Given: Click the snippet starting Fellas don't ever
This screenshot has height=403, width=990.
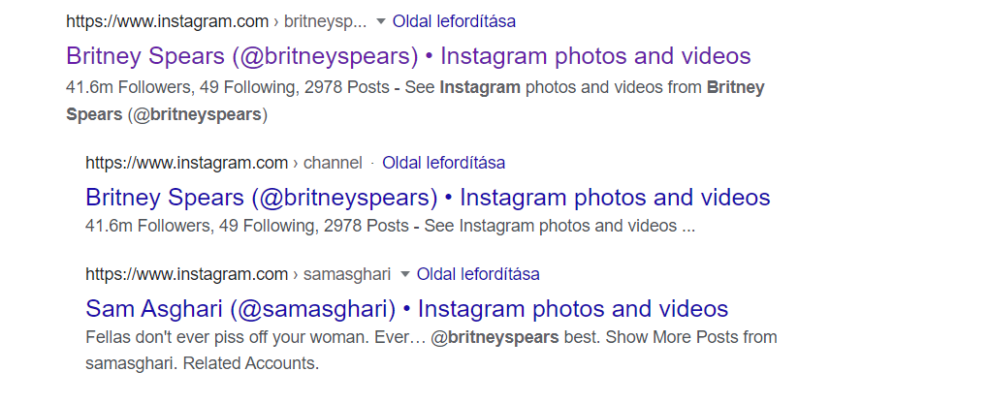Looking at the screenshot, I should click(431, 351).
